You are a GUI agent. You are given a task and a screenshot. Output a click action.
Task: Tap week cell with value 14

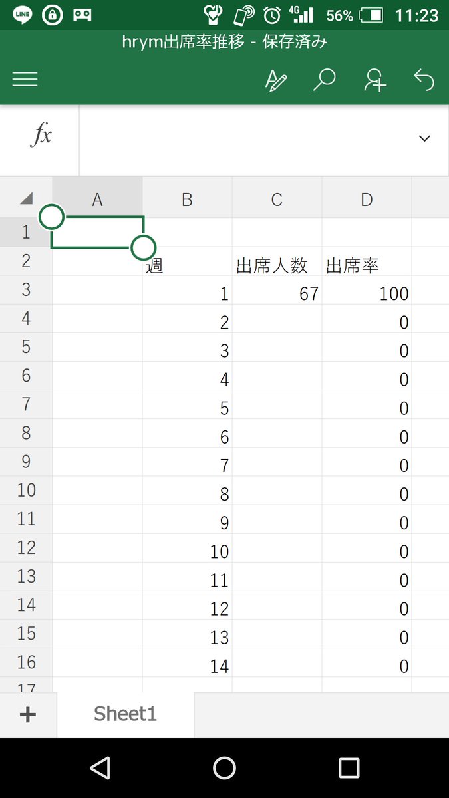tap(187, 663)
